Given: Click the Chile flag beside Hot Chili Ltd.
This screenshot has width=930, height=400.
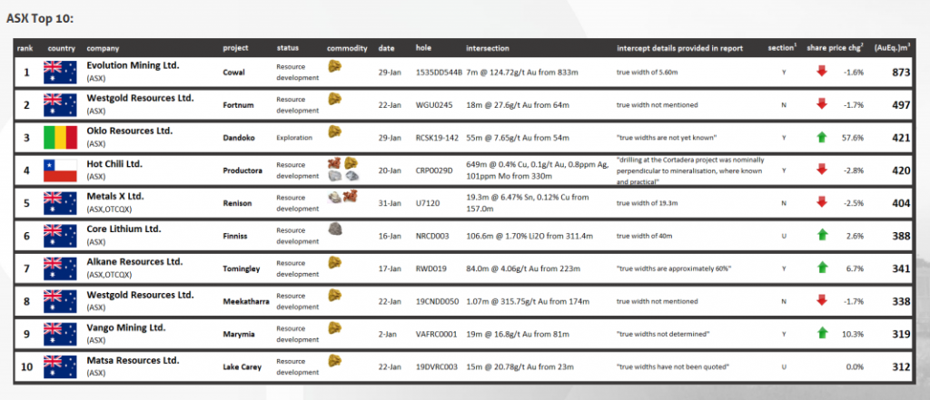Looking at the screenshot, I should pos(61,170).
